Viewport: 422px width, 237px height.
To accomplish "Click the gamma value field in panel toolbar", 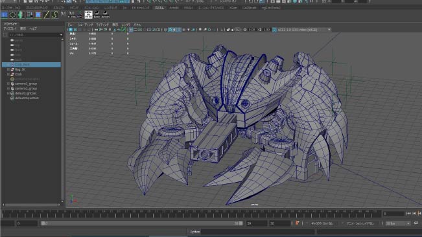I will pyautogui.click(x=266, y=30).
